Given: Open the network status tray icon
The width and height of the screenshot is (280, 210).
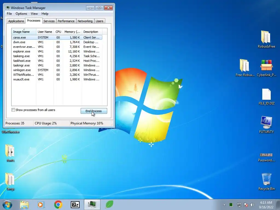Looking at the screenshot, I should [x=239, y=205].
